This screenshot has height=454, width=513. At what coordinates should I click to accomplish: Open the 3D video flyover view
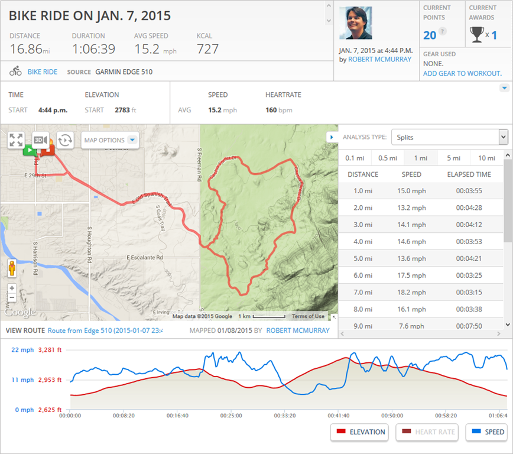(40, 140)
